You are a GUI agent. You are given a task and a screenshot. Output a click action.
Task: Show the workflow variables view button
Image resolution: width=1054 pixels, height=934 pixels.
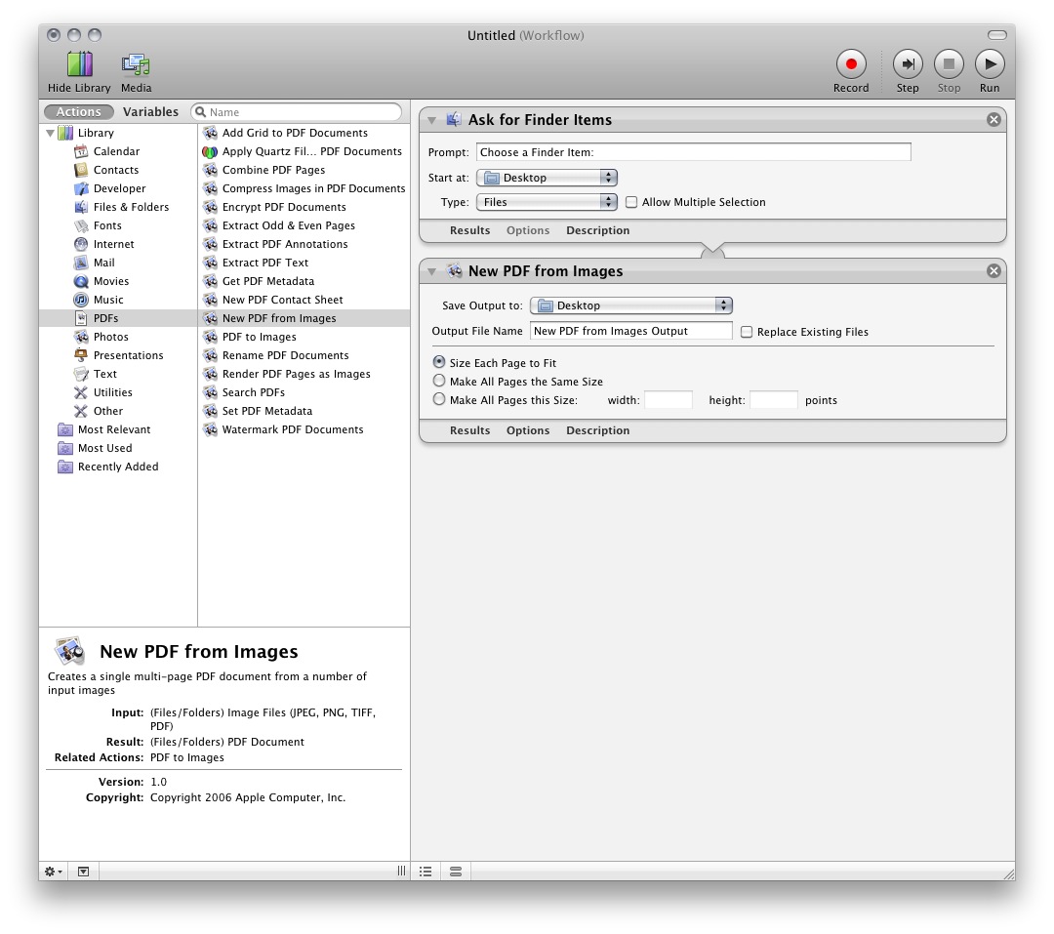[x=456, y=872]
